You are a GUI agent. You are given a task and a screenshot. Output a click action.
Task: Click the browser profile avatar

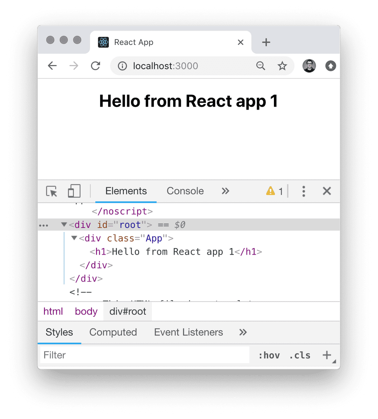pos(309,66)
